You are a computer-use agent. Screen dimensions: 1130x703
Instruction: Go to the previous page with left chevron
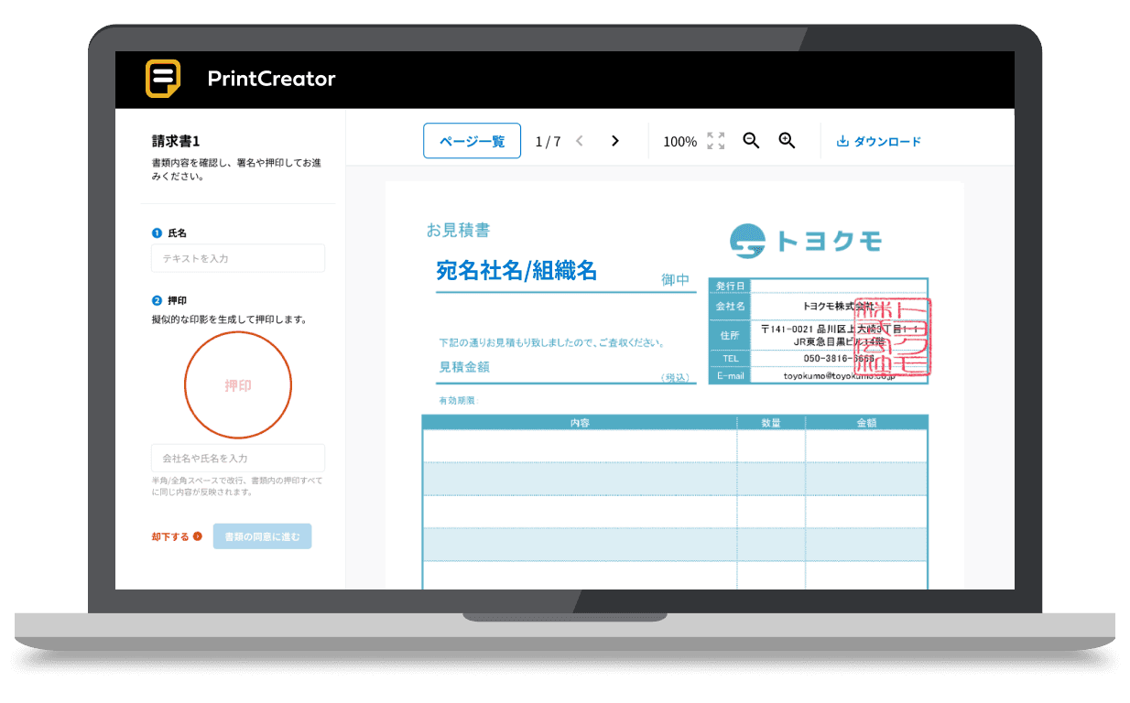579,141
